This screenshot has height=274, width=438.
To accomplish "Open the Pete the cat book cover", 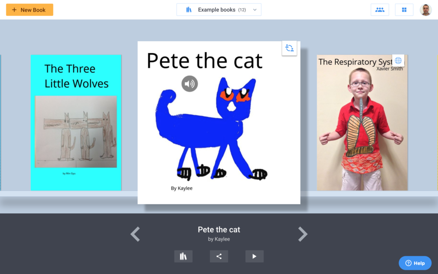I will 219,128.
